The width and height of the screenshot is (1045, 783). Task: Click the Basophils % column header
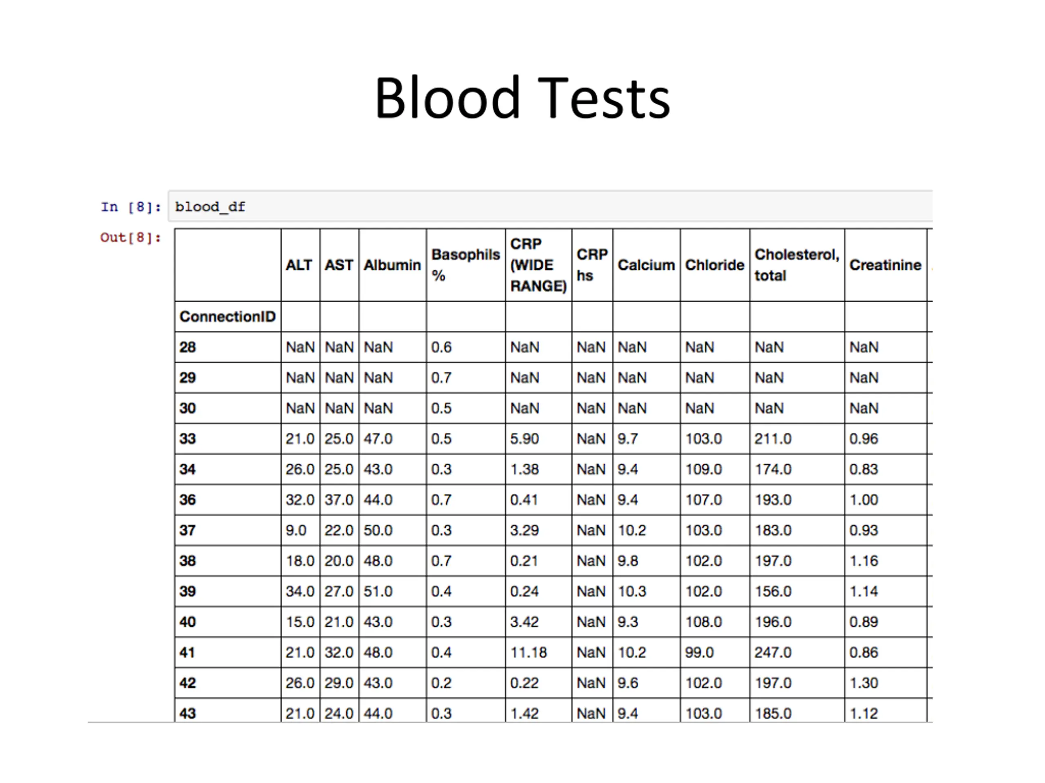tap(465, 265)
